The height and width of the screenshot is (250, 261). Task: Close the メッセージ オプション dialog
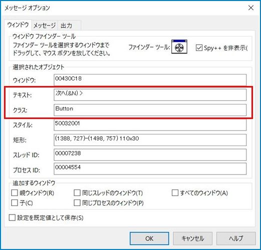tap(251, 7)
